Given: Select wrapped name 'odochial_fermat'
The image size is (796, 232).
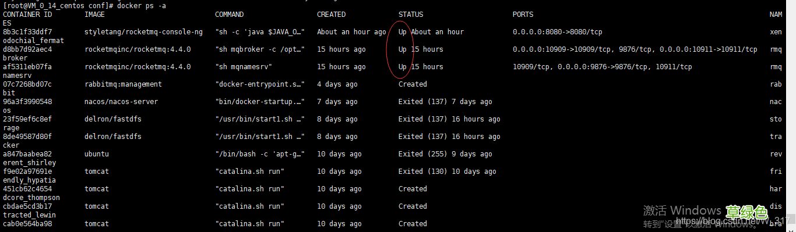Looking at the screenshot, I should click(x=34, y=41).
